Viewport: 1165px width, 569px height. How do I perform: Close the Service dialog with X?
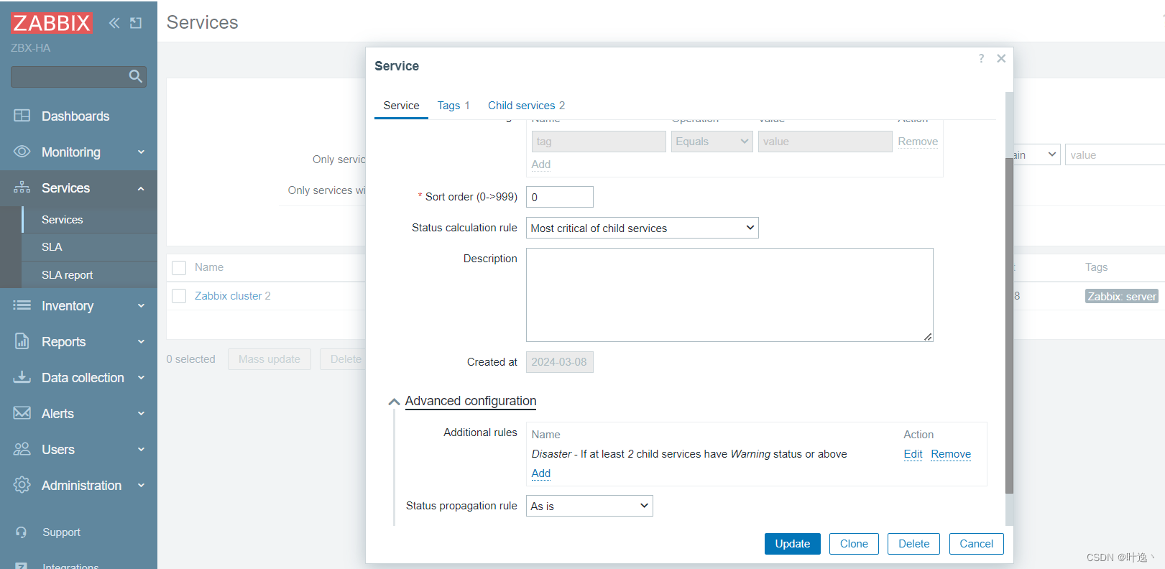point(1001,58)
